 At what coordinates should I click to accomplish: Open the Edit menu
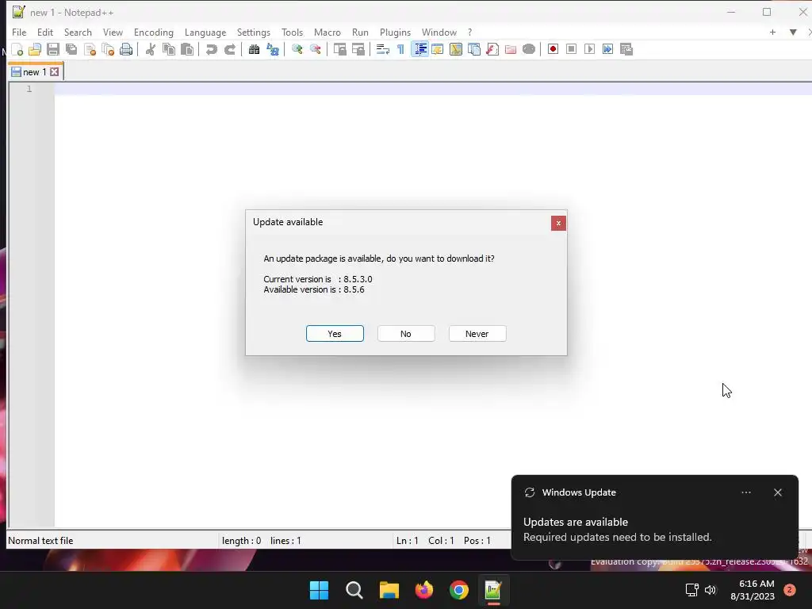(45, 32)
